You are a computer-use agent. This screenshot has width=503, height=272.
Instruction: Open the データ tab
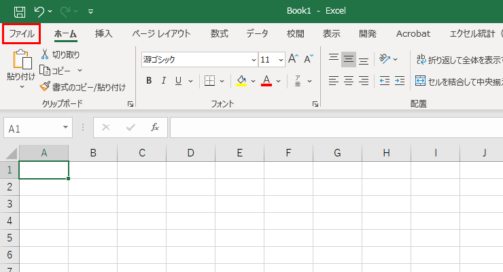(257, 34)
